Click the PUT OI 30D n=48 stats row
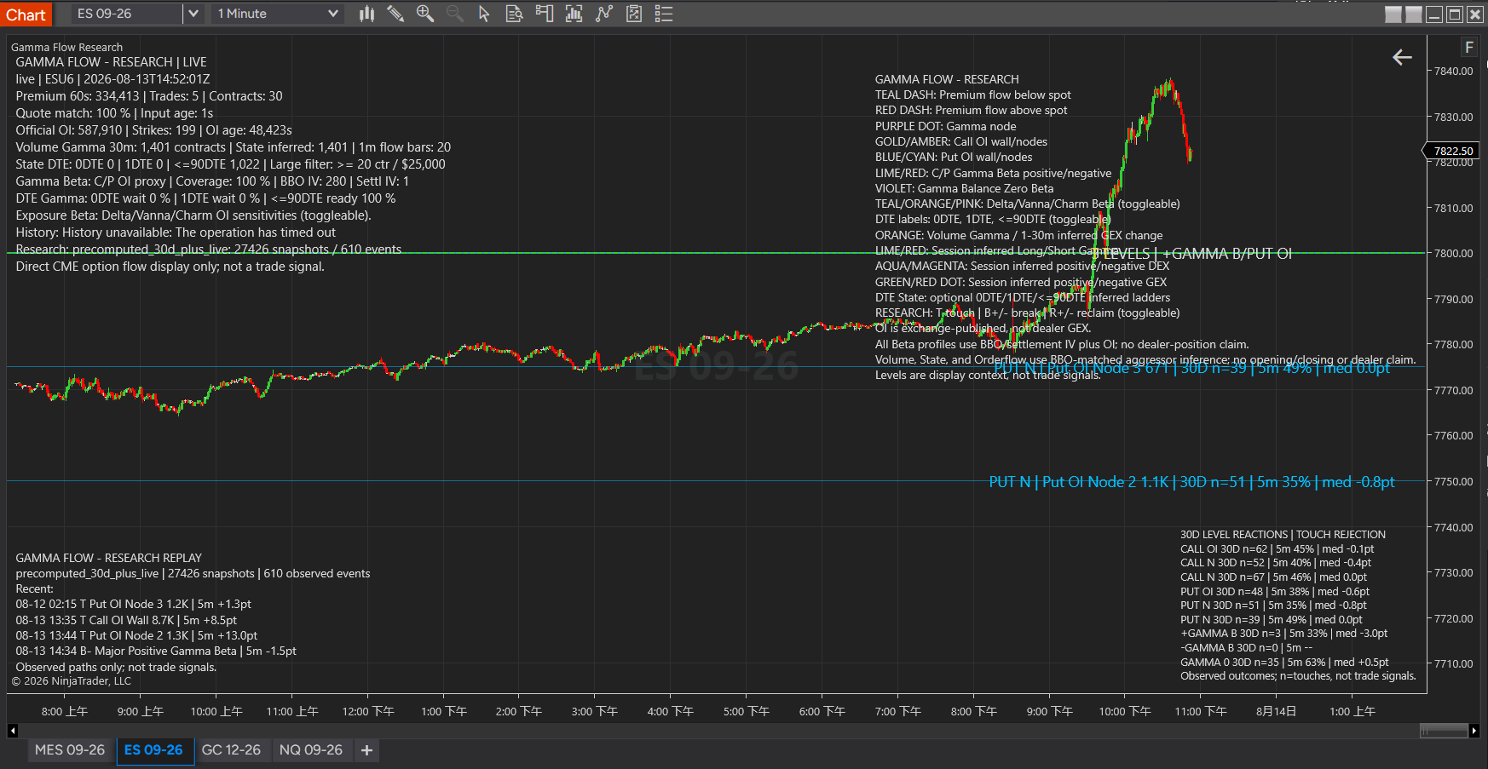 (1275, 592)
